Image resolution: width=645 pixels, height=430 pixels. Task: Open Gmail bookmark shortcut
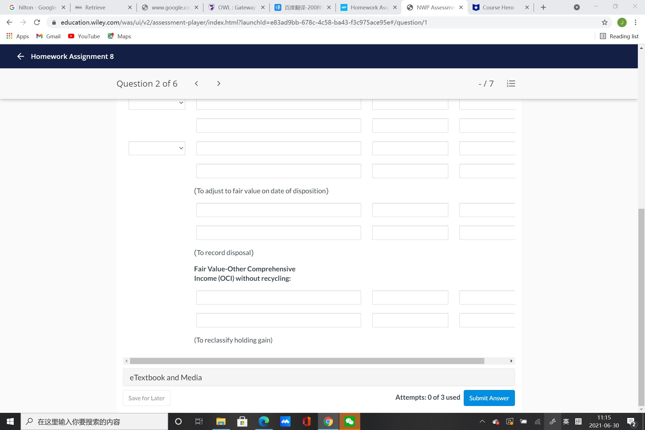click(48, 36)
